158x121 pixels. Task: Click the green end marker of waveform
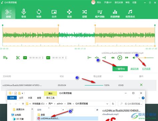click(x=155, y=25)
